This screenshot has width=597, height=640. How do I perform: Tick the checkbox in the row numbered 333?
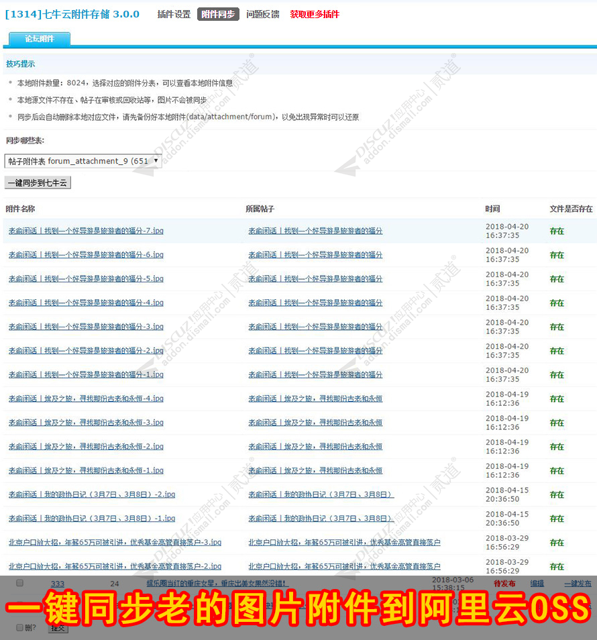pos(19,583)
